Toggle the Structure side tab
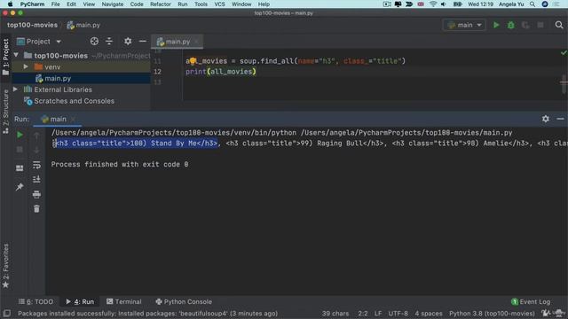Viewport: 568px width, 319px height. click(x=6, y=112)
